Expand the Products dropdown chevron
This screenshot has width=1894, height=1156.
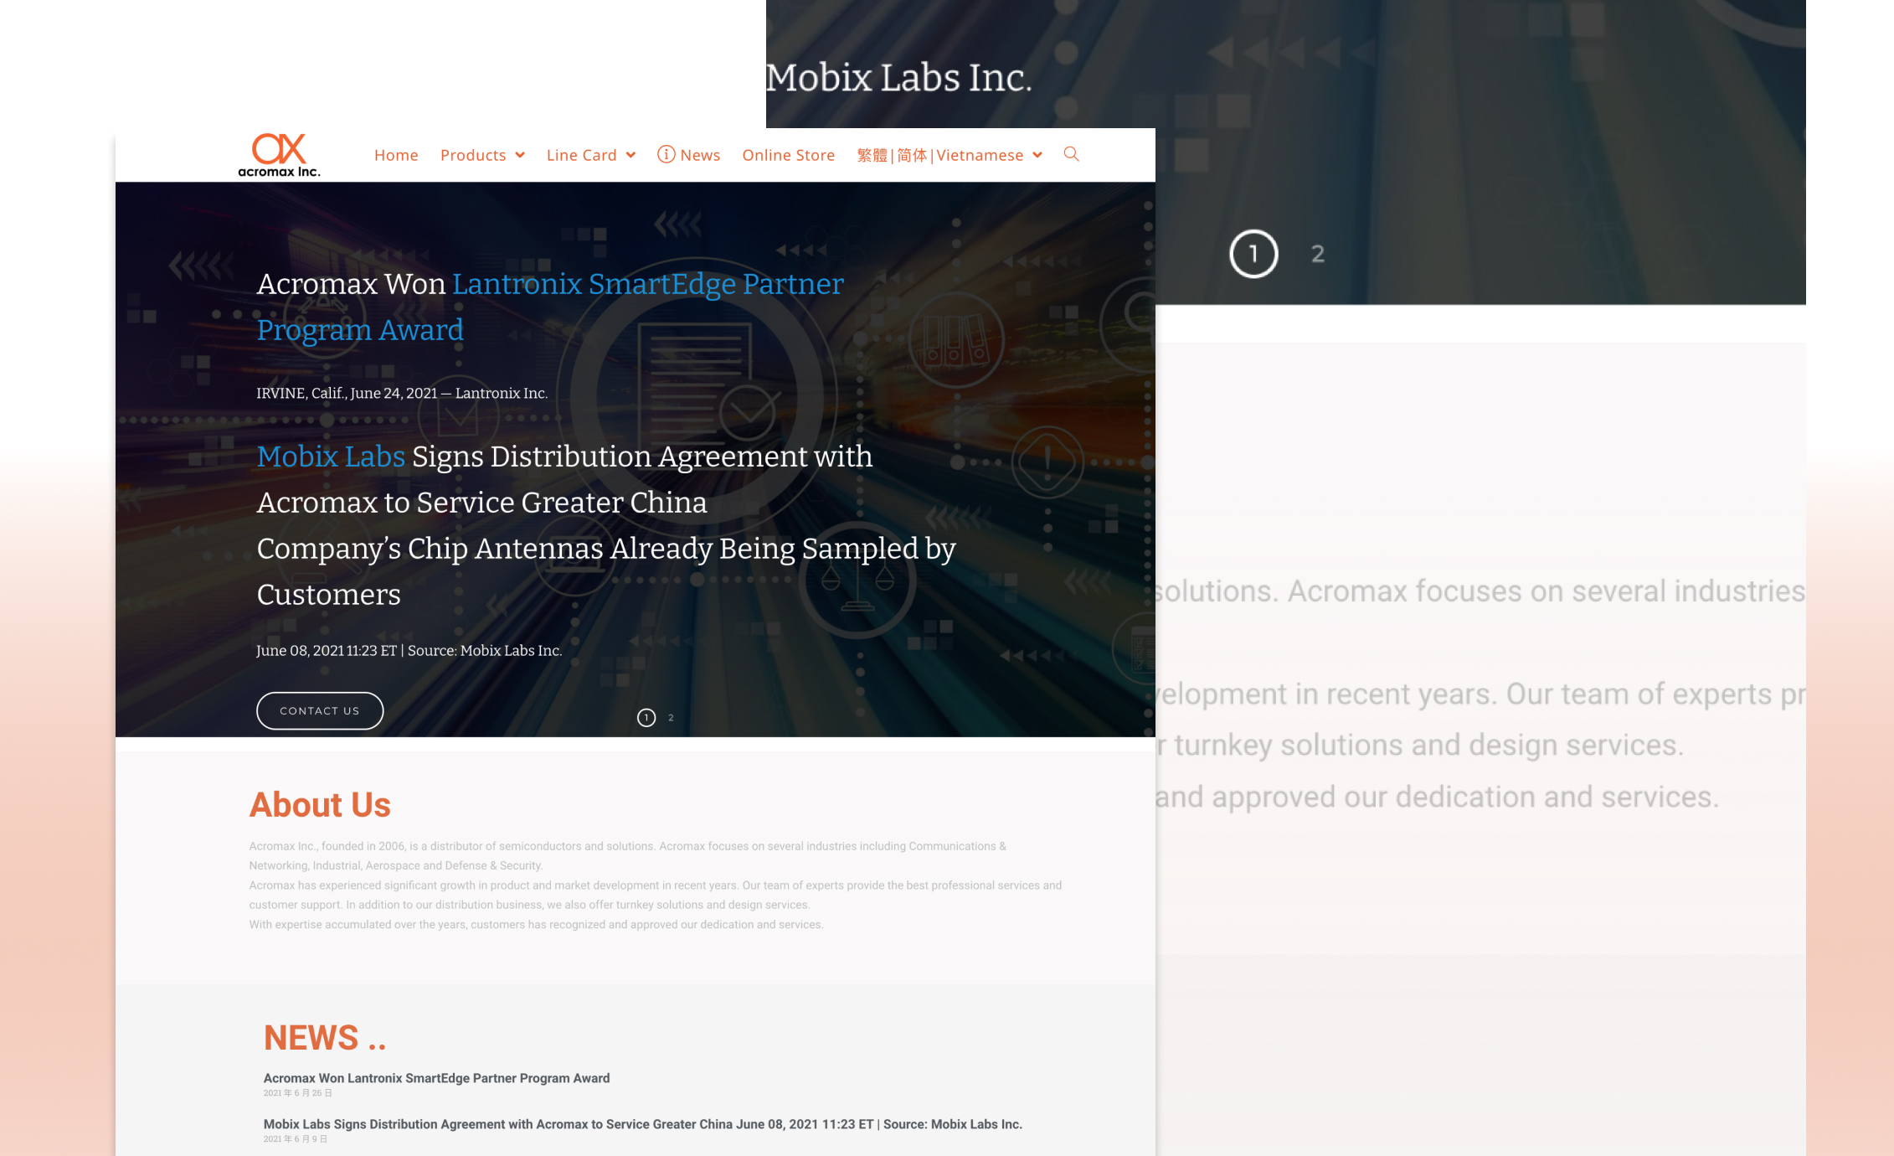coord(520,155)
